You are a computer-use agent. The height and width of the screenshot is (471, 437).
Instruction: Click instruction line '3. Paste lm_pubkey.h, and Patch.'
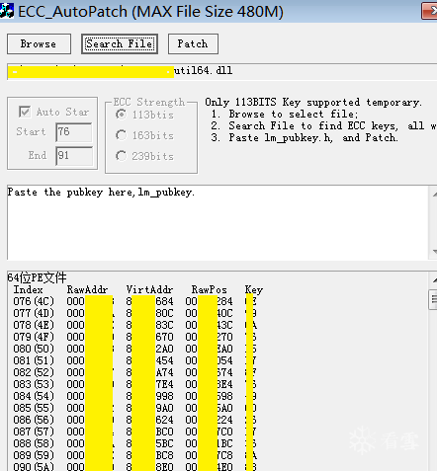click(x=305, y=138)
